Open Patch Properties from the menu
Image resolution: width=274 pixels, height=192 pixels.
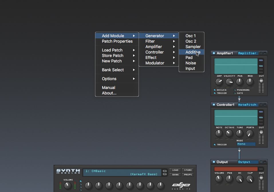(x=117, y=41)
